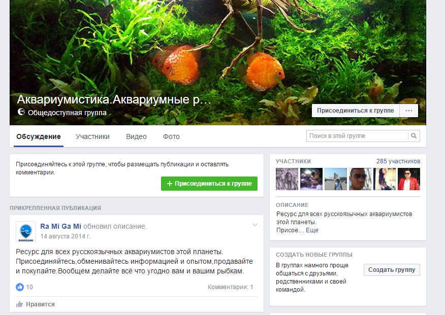Viewport: 445px width, 315px height.
Task: Click the blue like reaction icon next to 10
Action: click(x=20, y=287)
